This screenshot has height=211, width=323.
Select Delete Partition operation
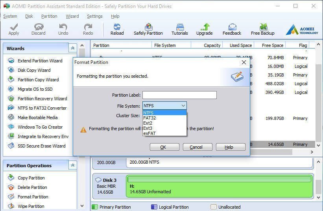click(28, 187)
